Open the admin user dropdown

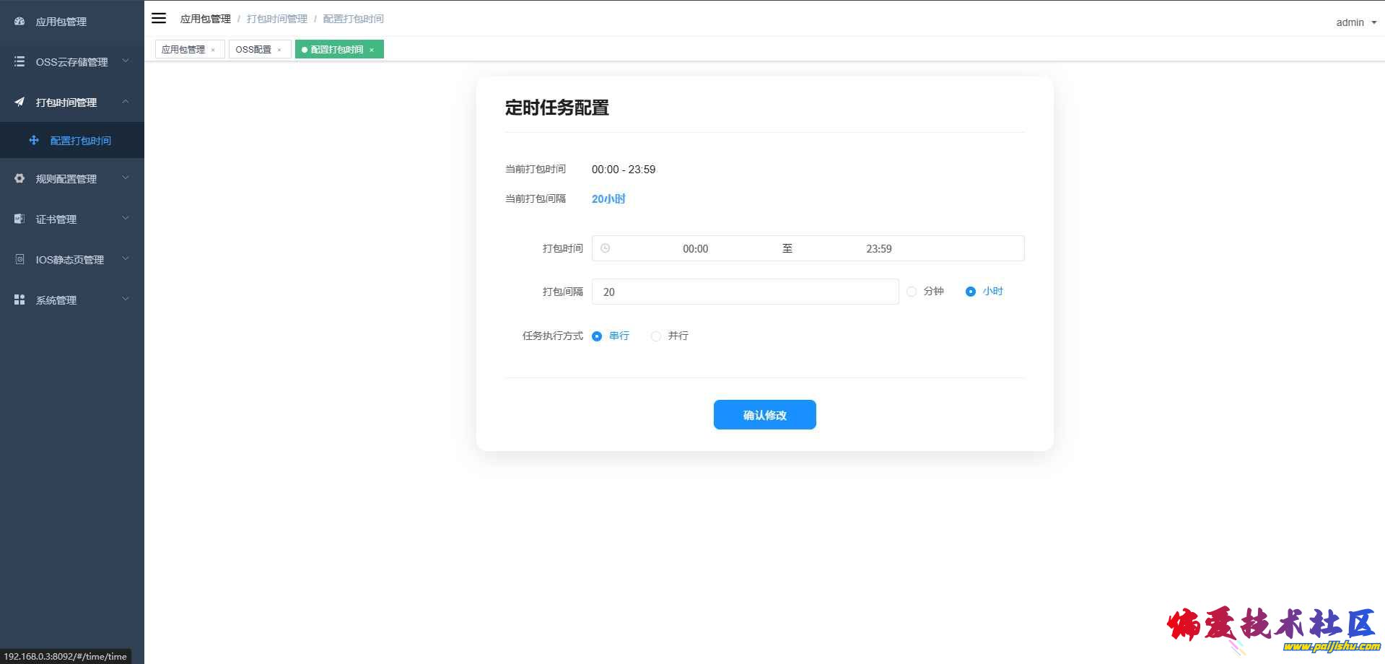click(1355, 22)
